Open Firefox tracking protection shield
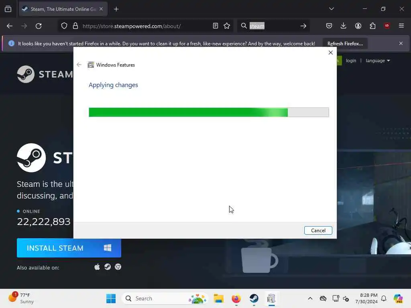Viewport: 411px width, 308px height. pos(64,26)
